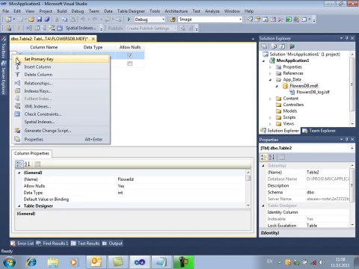Image resolution: width=359 pixels, height=269 pixels.
Task: Click the Cut scissors icon
Action: 57,19
